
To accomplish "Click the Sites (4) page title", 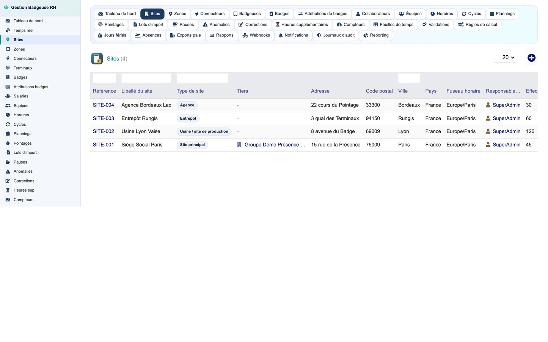I will pos(117,59).
